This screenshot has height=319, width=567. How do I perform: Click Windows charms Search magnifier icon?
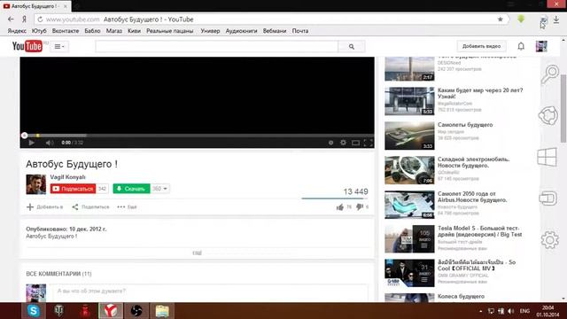point(549,74)
